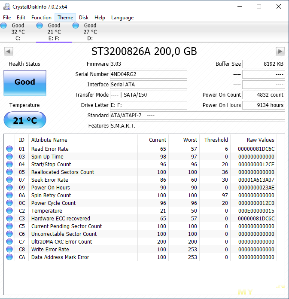Click status orb for Power-On Hours row
The width and height of the screenshot is (289, 299).
pyautogui.click(x=9, y=187)
